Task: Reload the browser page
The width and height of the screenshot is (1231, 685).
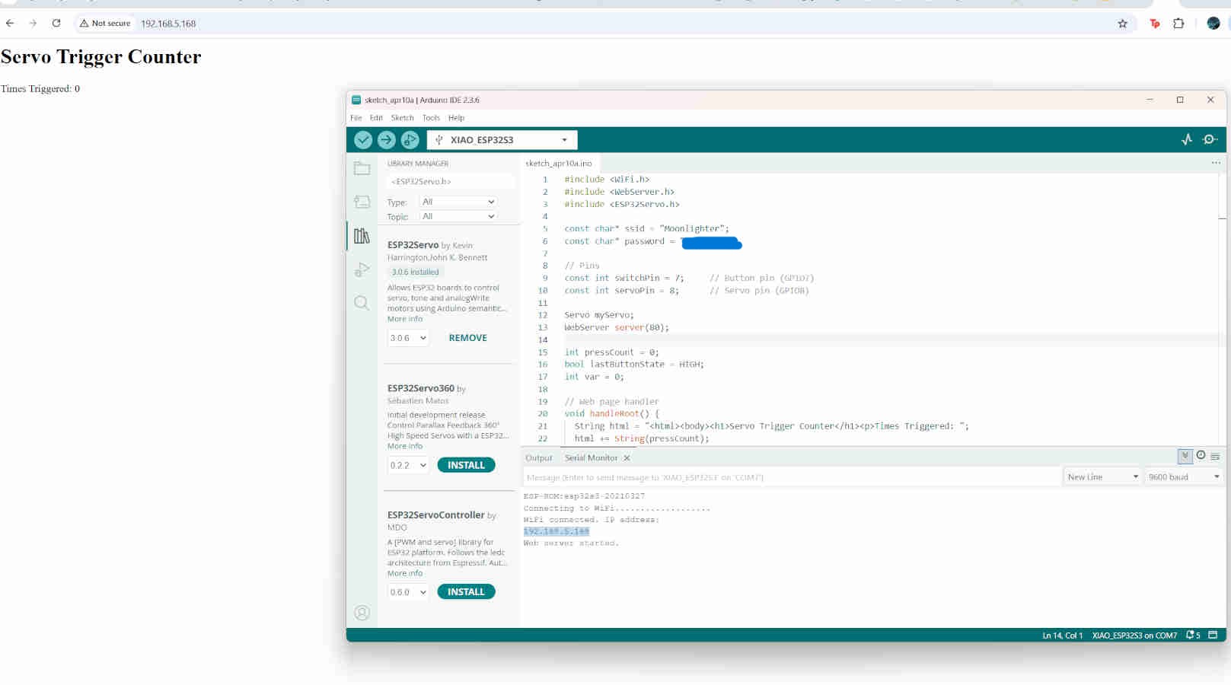Action: tap(56, 24)
